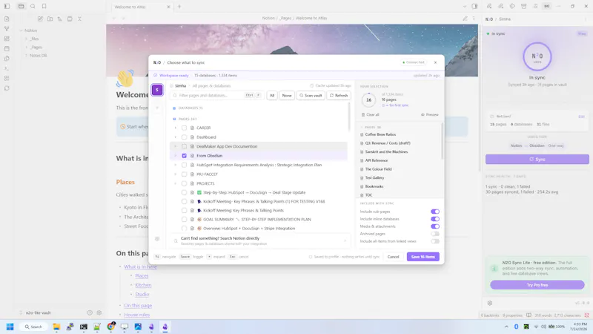Check DealMaker App Dev Documention checkbox
The height and width of the screenshot is (334, 593).
(x=184, y=146)
